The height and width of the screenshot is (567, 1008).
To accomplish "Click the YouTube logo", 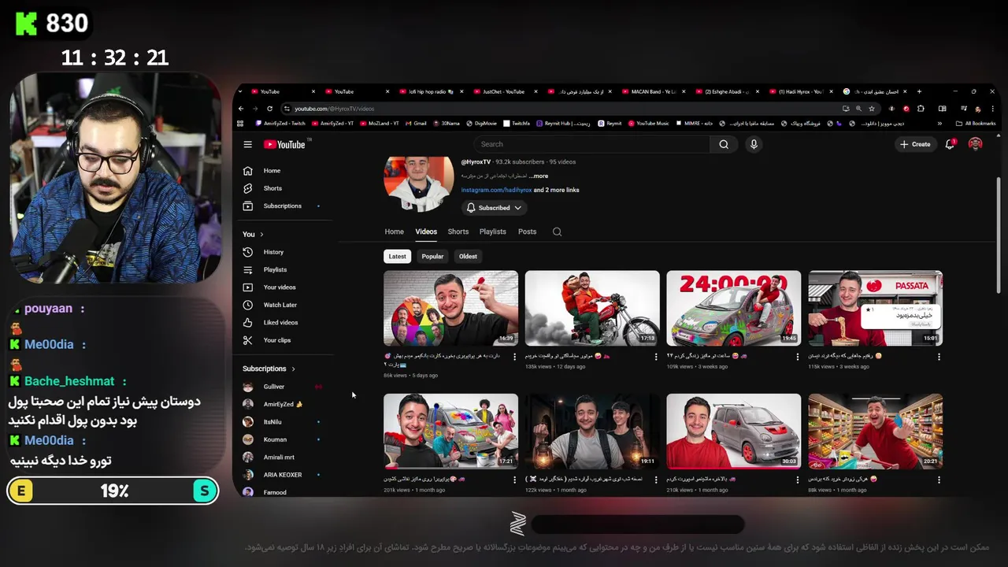I will [x=284, y=144].
